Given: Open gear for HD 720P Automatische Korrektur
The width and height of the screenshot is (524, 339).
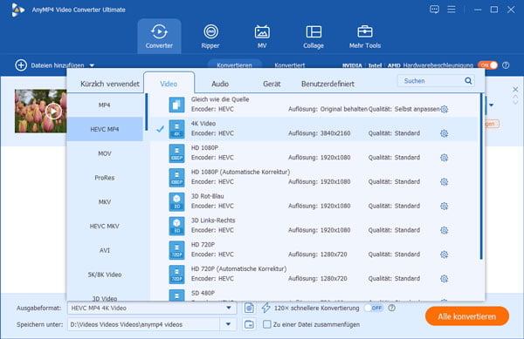Looking at the screenshot, I should tap(444, 278).
